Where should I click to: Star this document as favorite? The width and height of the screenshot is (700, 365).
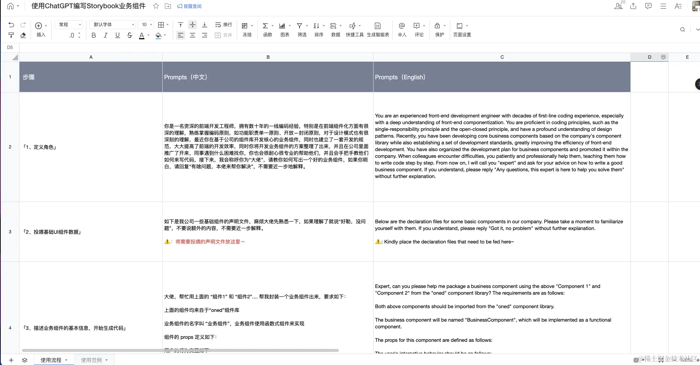pyautogui.click(x=156, y=6)
